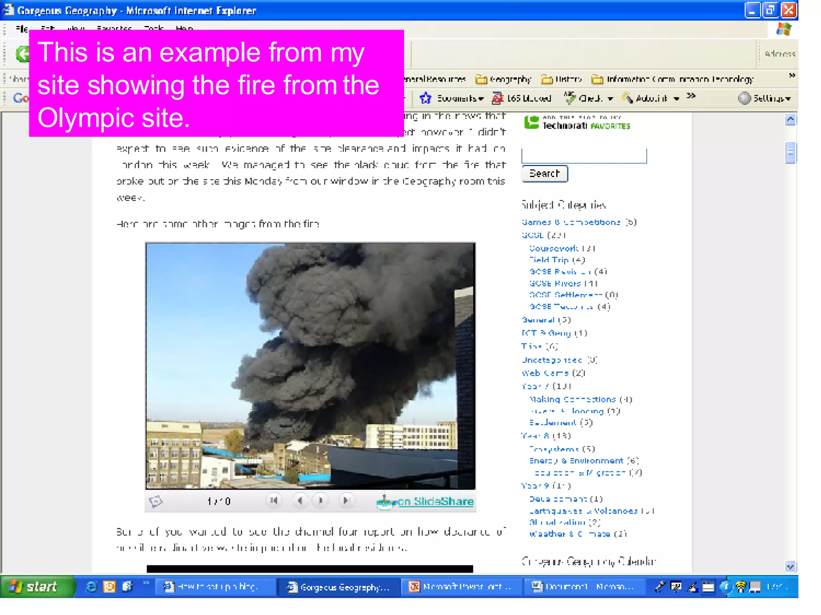Screen dimensions: 821x615
Task: Expand the quick launch overflow chevron
Action: (146, 583)
